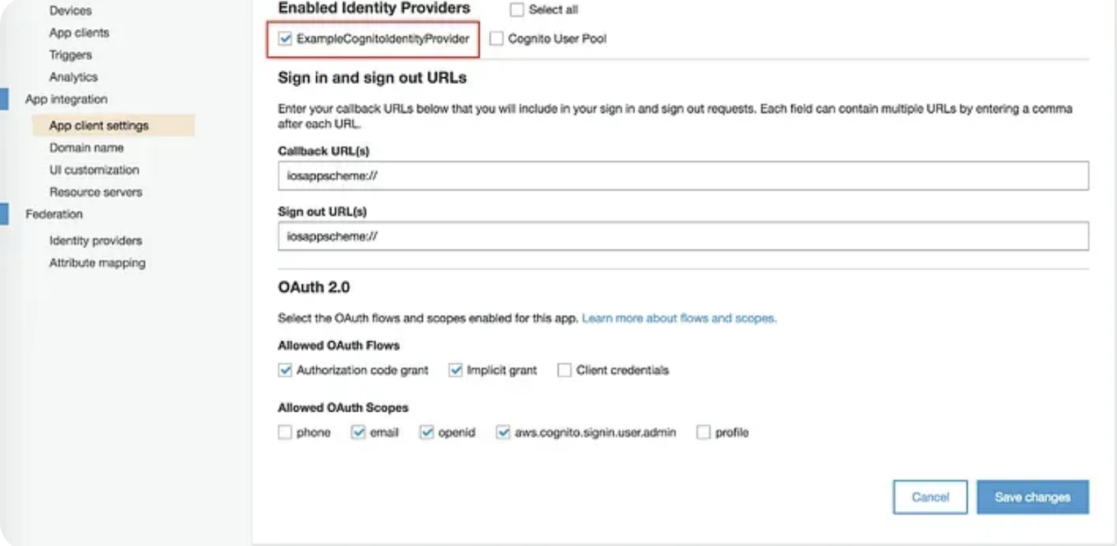This screenshot has height=546, width=1117.
Task: Open Domain name in the sidebar
Action: point(86,148)
